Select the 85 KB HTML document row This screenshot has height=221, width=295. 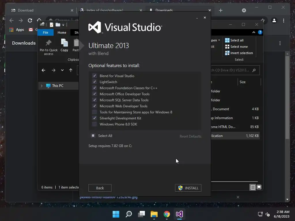[x=235, y=127]
